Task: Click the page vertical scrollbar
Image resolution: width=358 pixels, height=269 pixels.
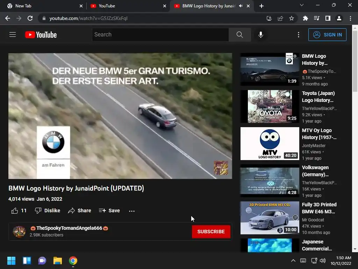Action: point(355,62)
